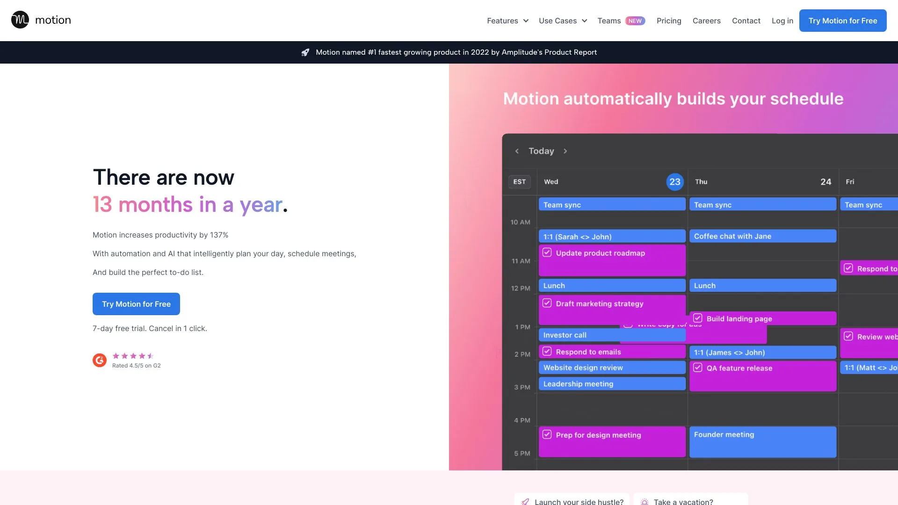Click Take a vacation? card
Image resolution: width=898 pixels, height=505 pixels.
[691, 499]
